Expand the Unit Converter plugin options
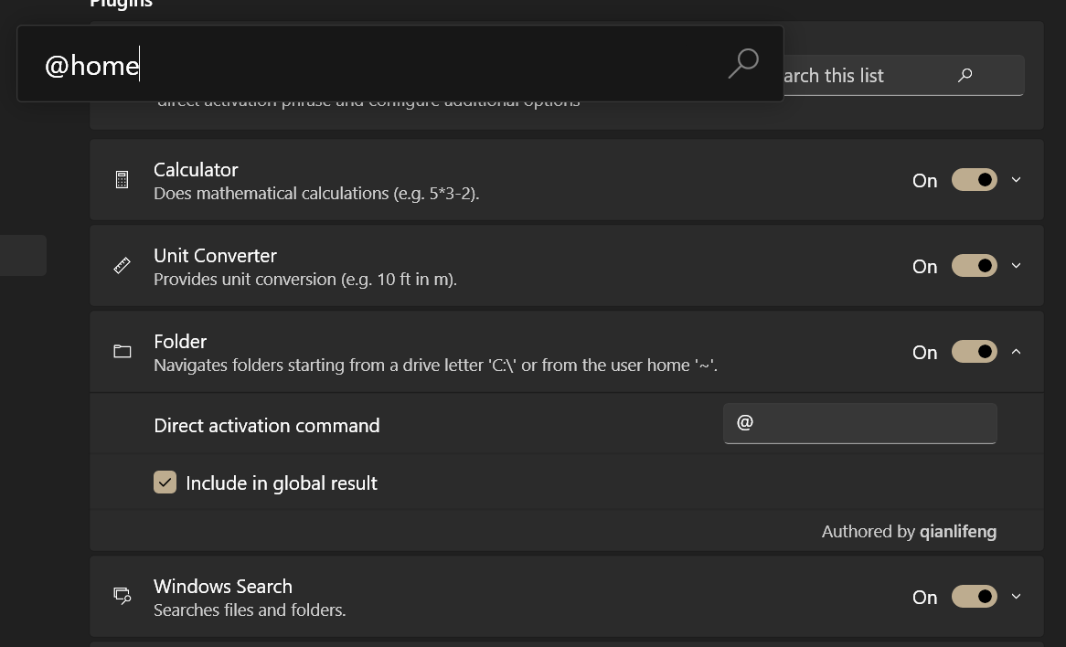1066x647 pixels. coord(1017,266)
